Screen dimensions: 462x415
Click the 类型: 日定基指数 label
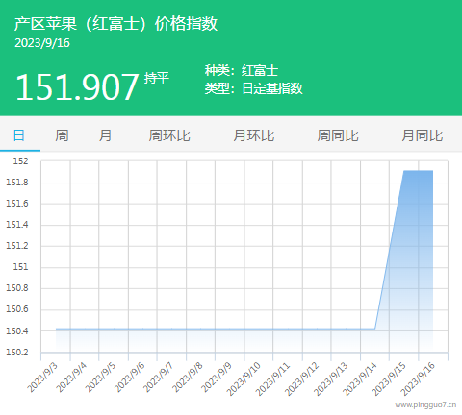(253, 88)
